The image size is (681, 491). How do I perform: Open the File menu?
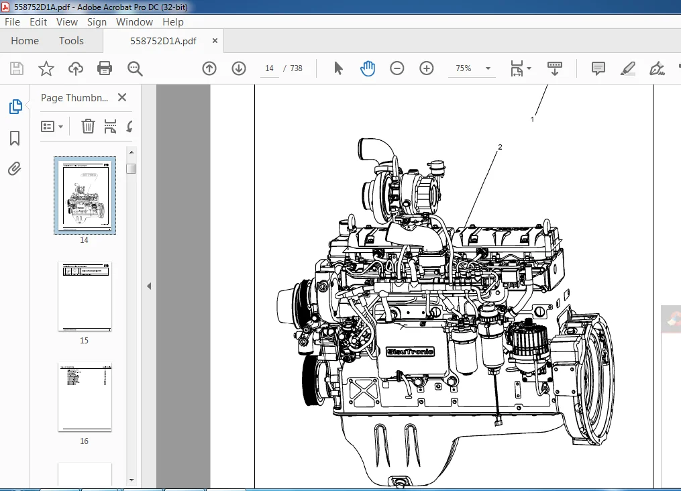tap(12, 21)
